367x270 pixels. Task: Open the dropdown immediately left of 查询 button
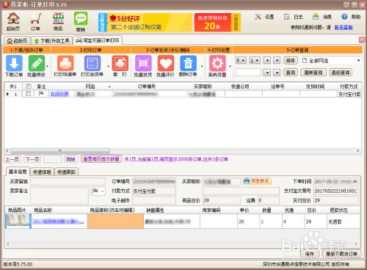point(277,73)
